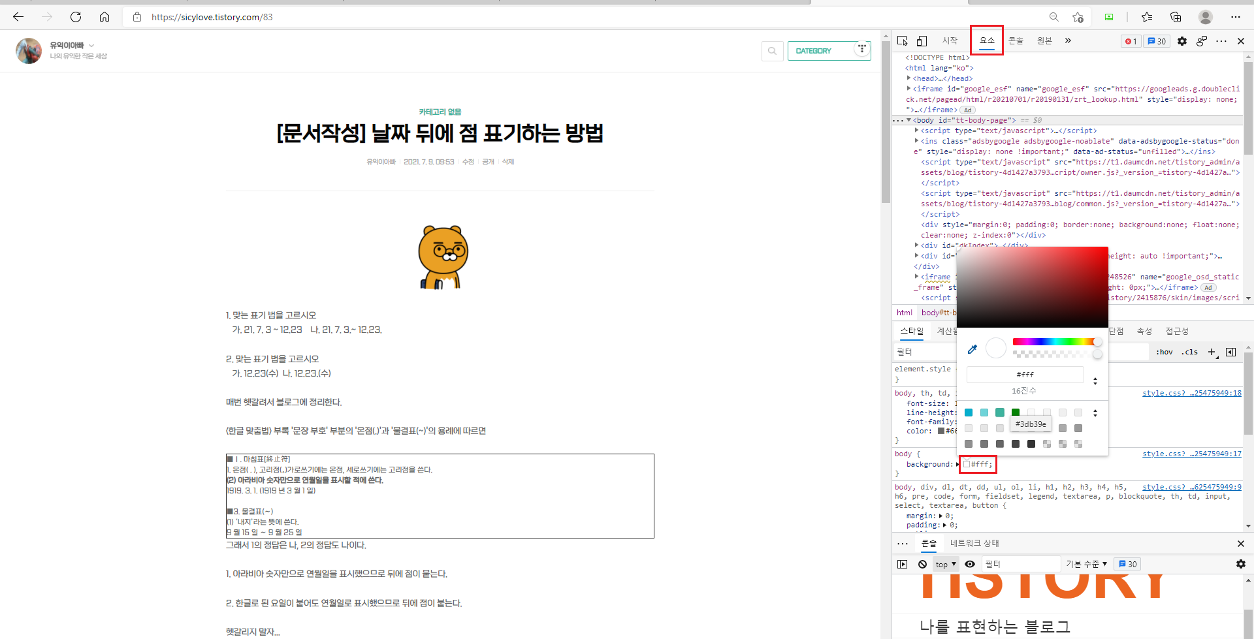This screenshot has width=1254, height=639.
Task: Open the 원본 Sources tab
Action: 1044,40
